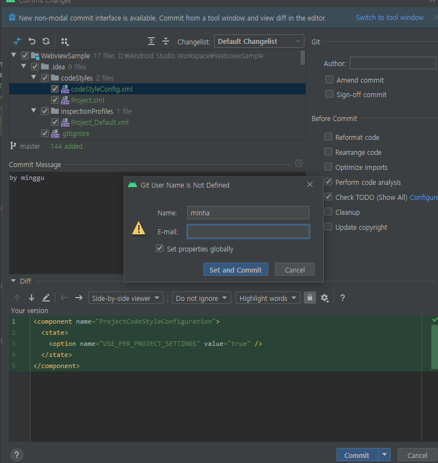Screen dimensions: 438x463
Task: Select the Project_Default.xml file row
Action: click(x=157, y=123)
